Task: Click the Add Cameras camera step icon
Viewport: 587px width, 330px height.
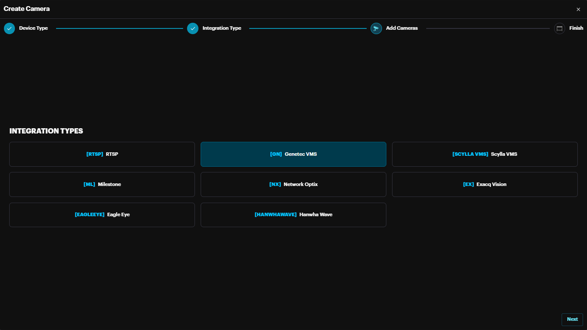Action: [x=376, y=28]
